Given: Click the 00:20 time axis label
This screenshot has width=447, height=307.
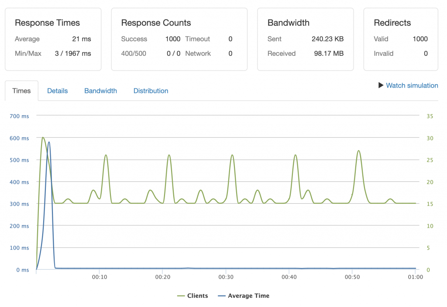Looking at the screenshot, I should tap(163, 277).
